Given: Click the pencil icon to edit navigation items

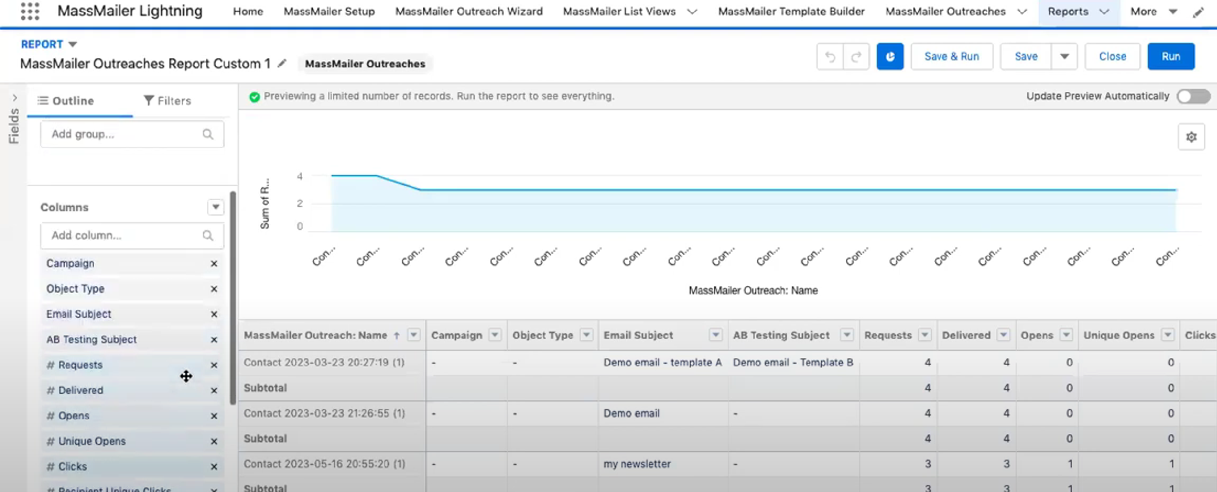Looking at the screenshot, I should (x=1199, y=12).
